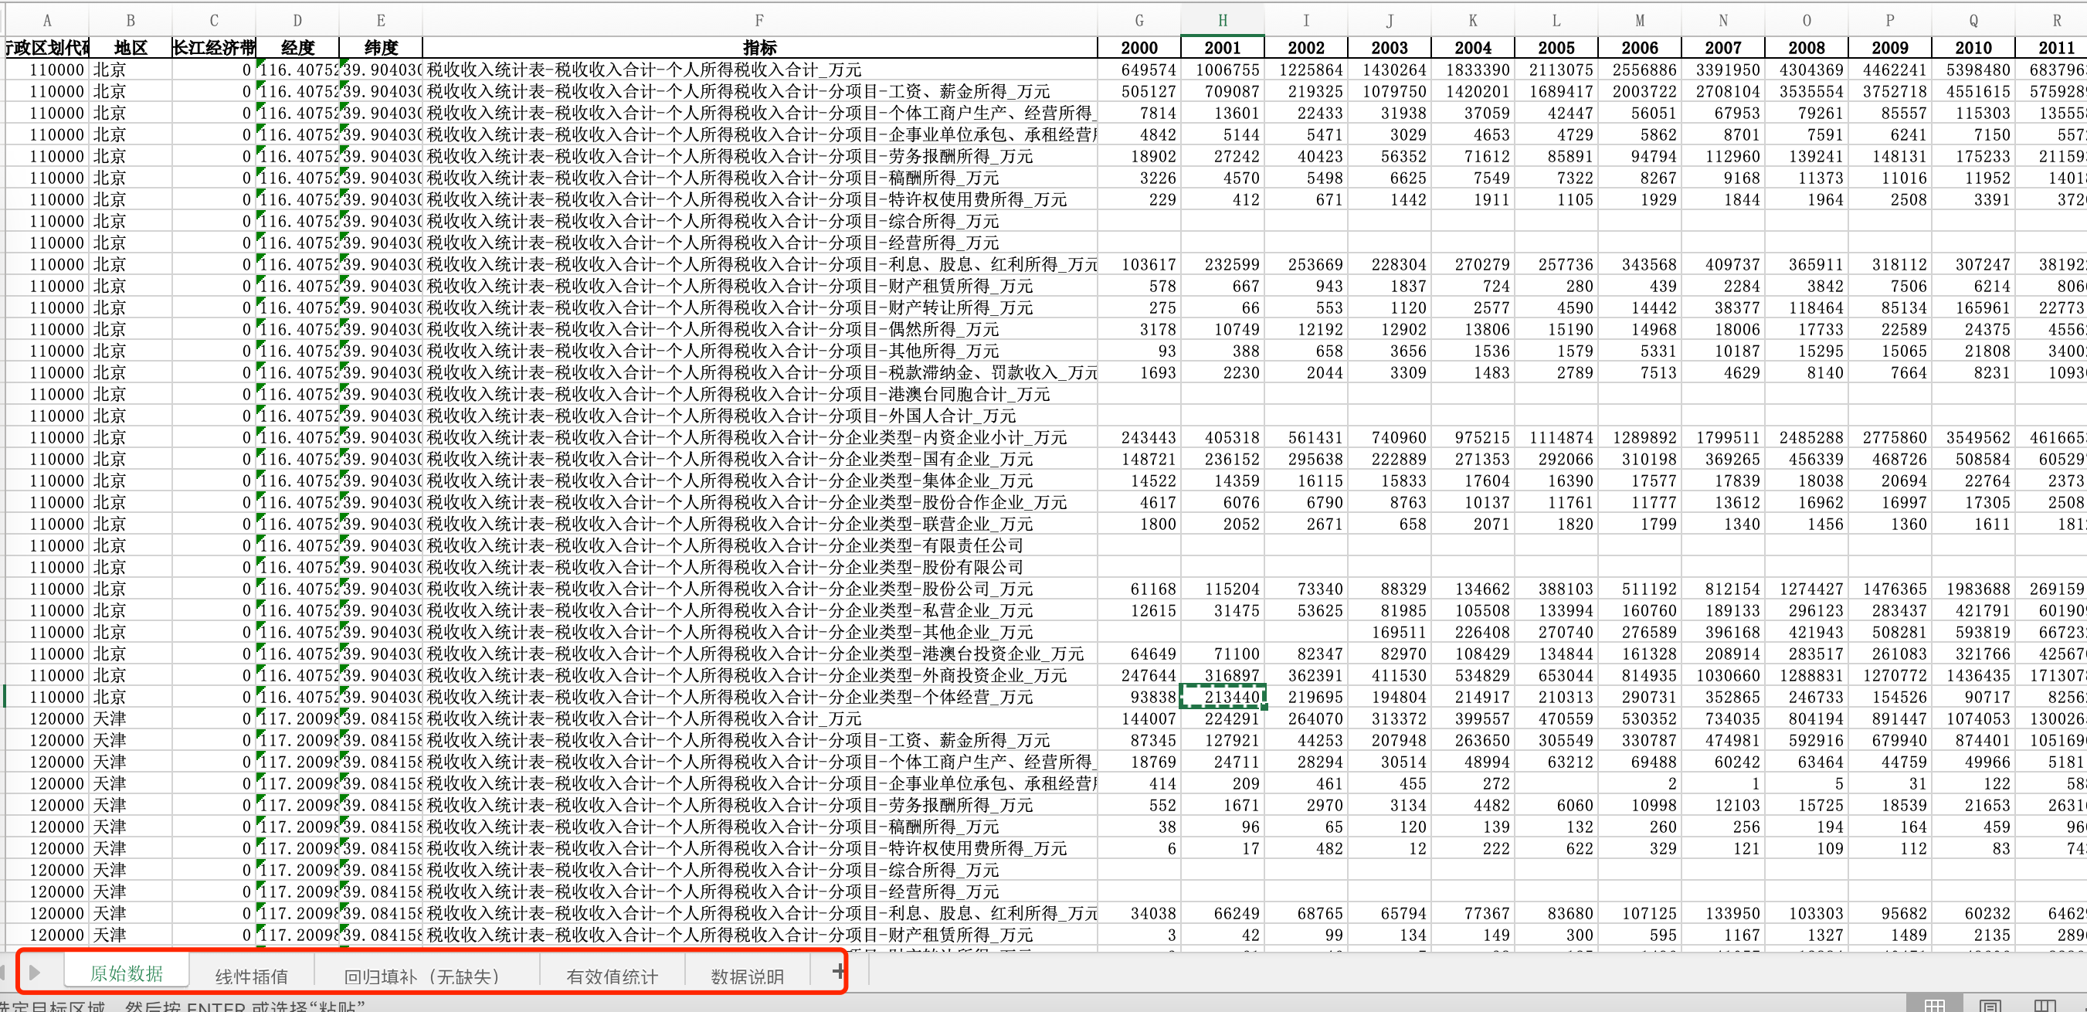Select copied cell with value 213440
The height and width of the screenshot is (1012, 2087).
click(x=1223, y=697)
